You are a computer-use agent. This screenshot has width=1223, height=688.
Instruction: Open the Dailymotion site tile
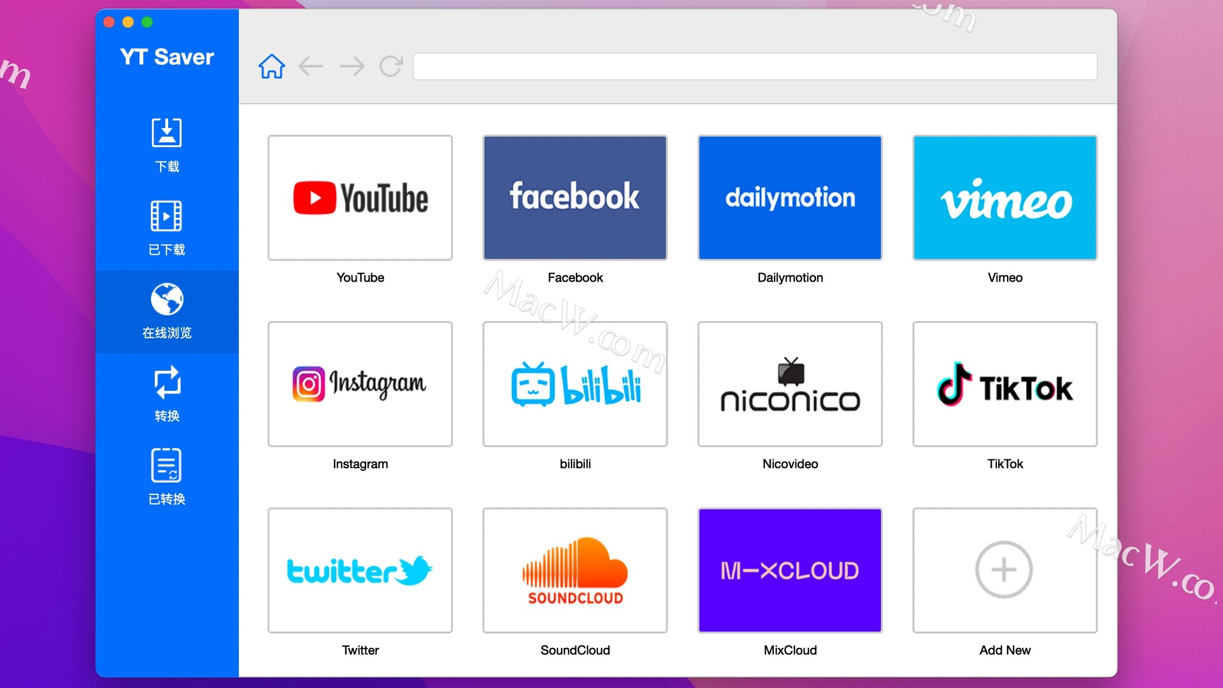790,197
